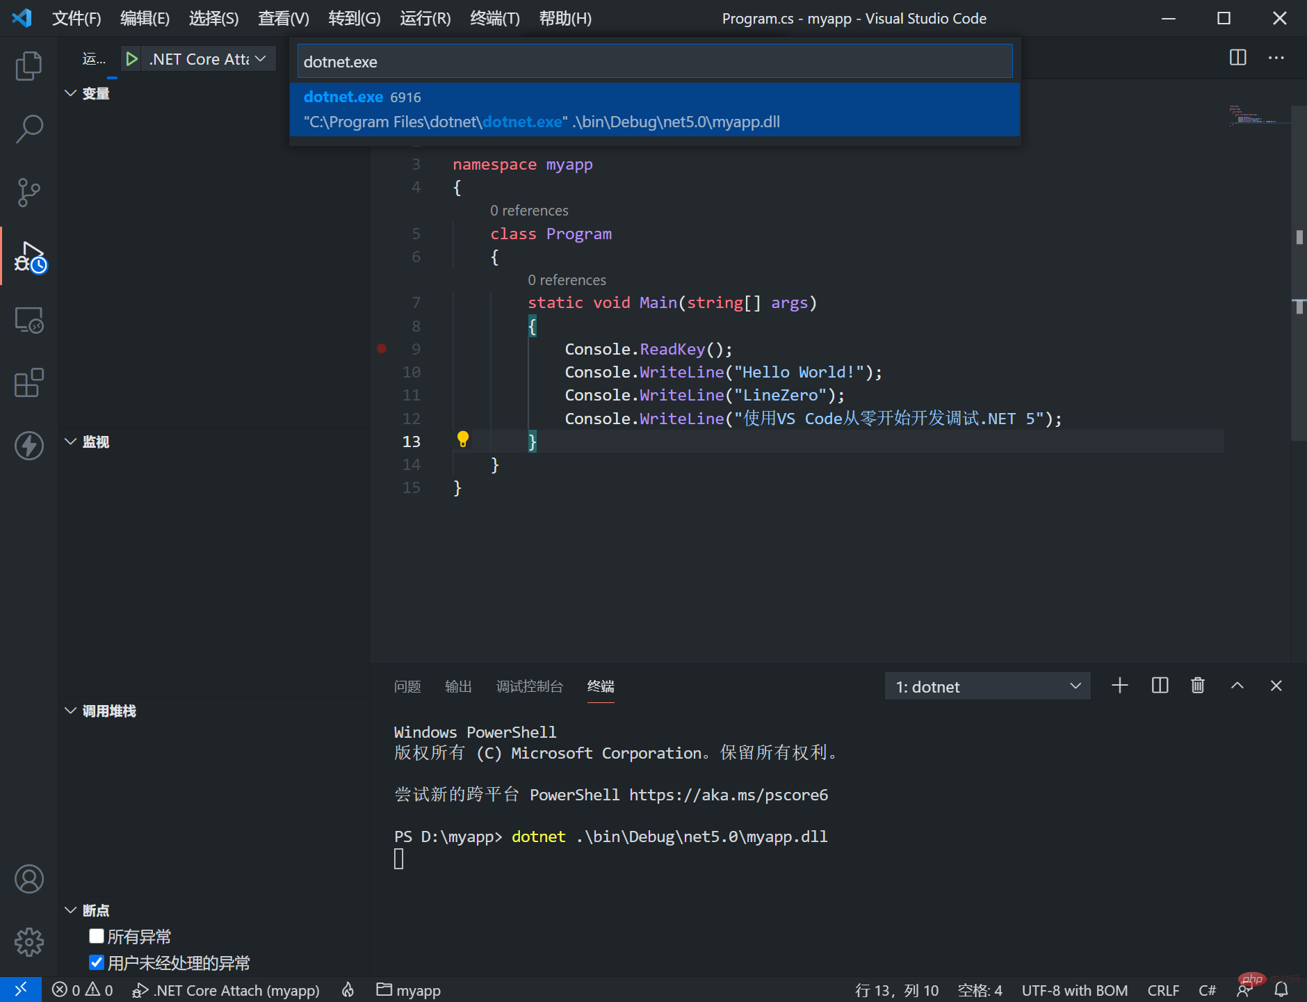Click the lightbulb quick fix on line 13

463,439
